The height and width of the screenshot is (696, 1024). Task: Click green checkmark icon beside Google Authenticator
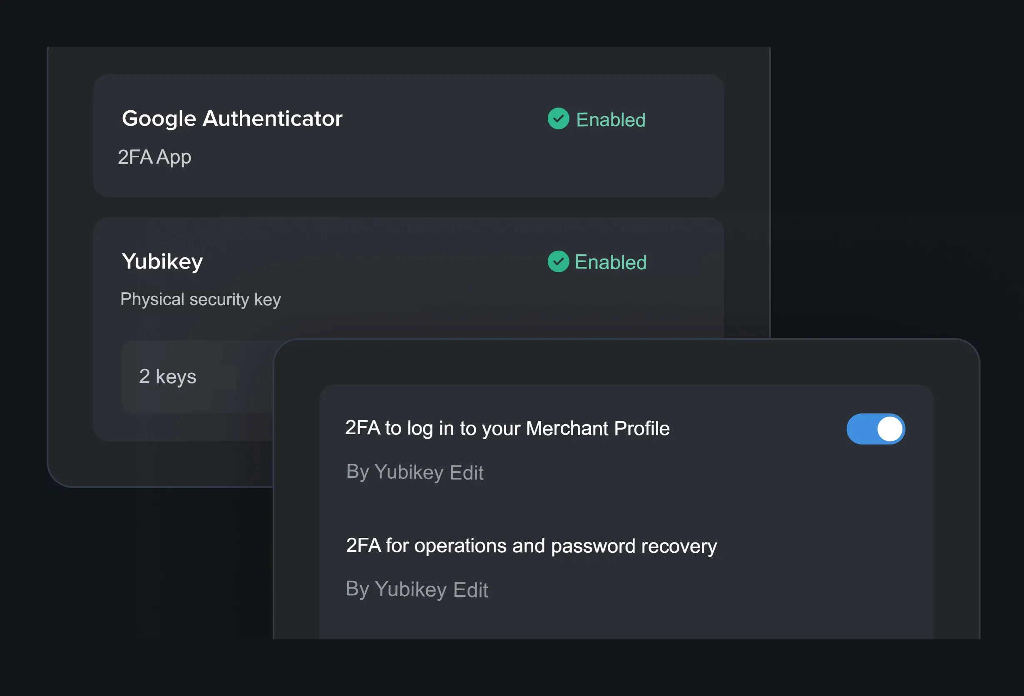tap(558, 119)
